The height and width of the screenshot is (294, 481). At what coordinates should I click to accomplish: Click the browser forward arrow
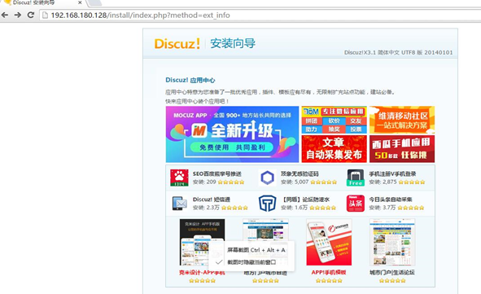(17, 15)
